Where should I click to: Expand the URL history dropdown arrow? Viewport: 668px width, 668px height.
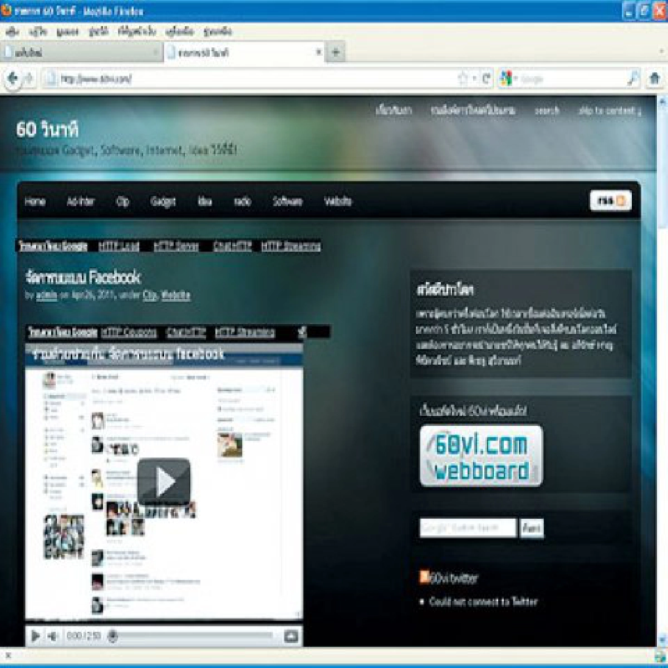pyautogui.click(x=474, y=79)
